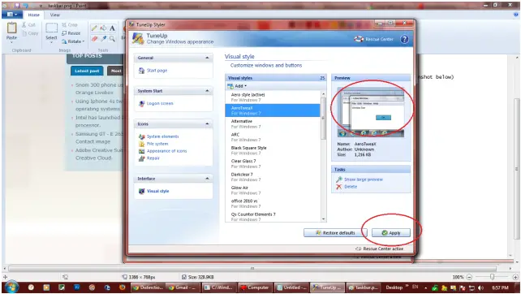This screenshot has height=294, width=521.
Task: Collapse the Icons sidebar section
Action: [x=207, y=123]
